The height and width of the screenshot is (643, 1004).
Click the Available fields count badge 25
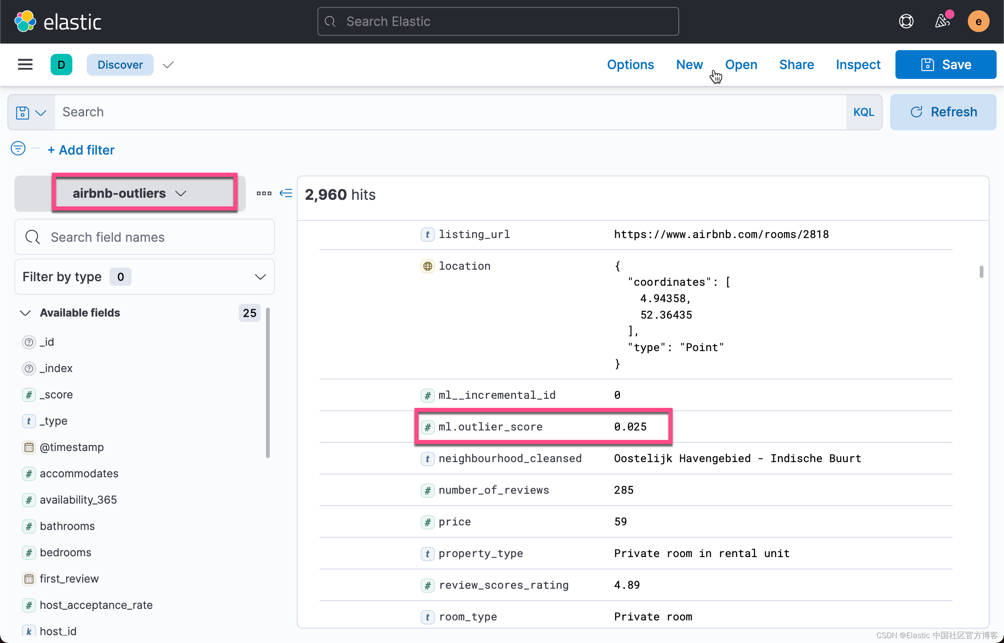(250, 313)
